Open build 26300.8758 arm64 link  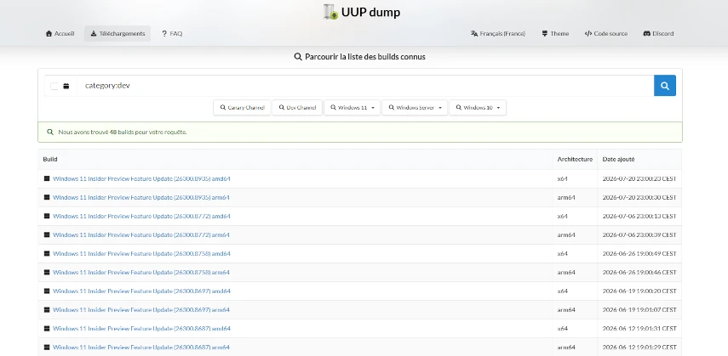point(141,273)
